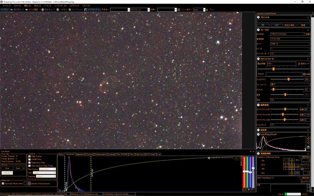The width and height of the screenshot is (314, 196).
Task: Click the icon beneath the red colour slider
Action: (x=244, y=190)
